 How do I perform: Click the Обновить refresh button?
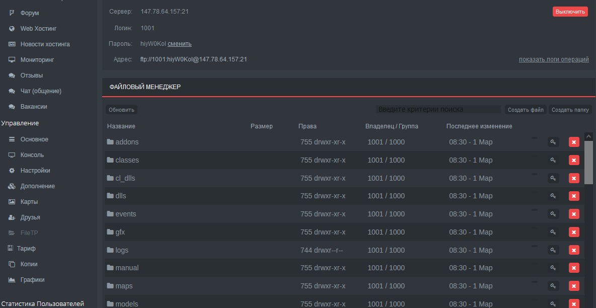coord(121,110)
